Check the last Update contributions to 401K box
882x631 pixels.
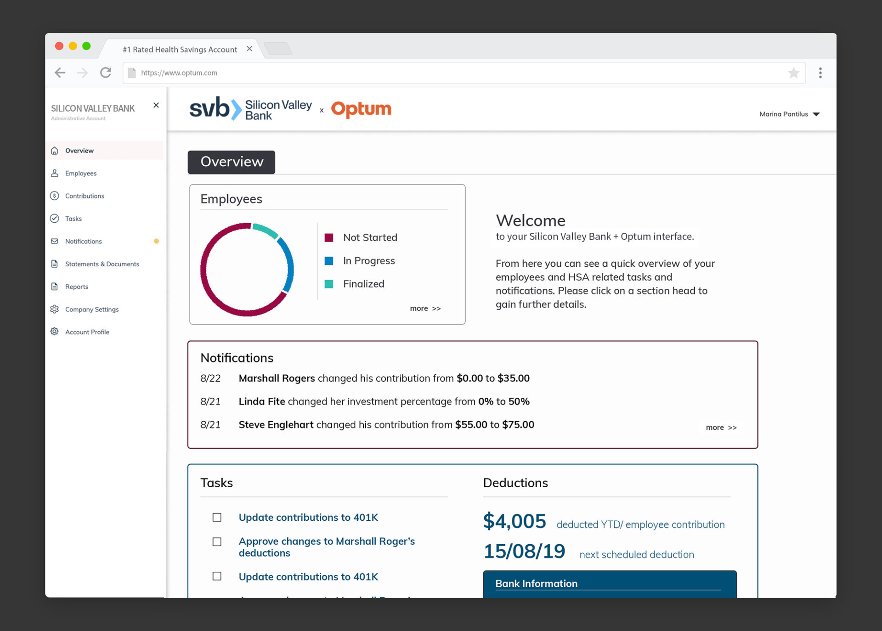click(217, 576)
